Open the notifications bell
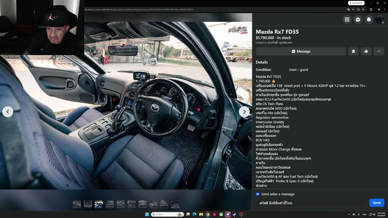388x218 pixels. pos(369,19)
